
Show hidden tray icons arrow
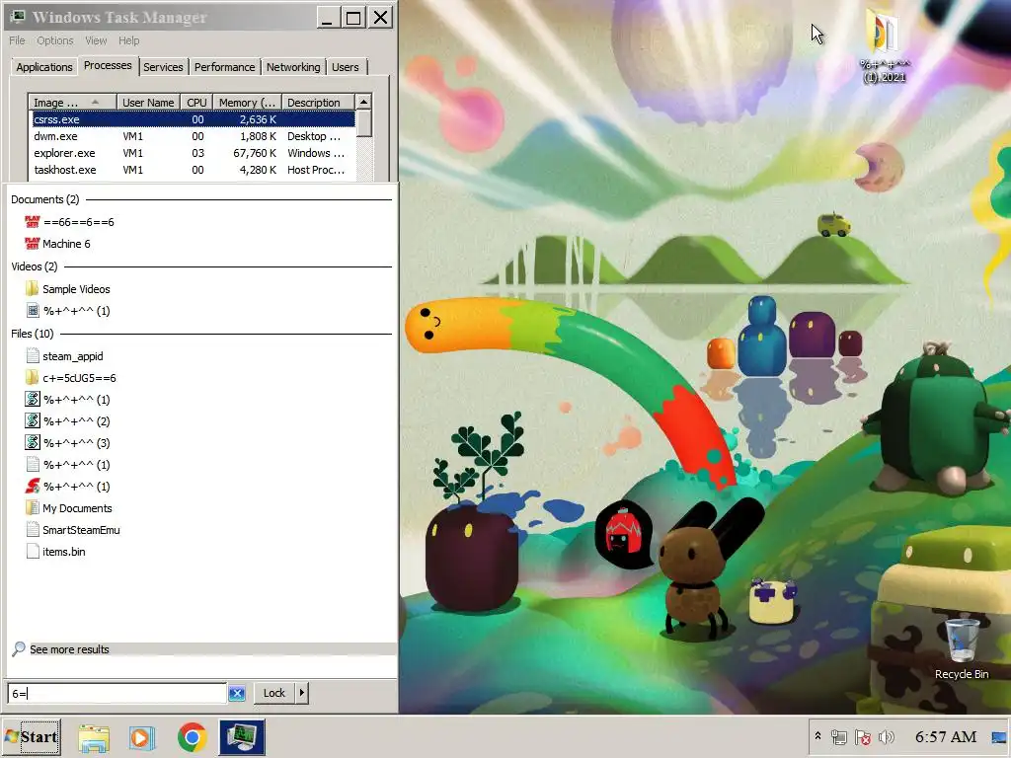(817, 736)
